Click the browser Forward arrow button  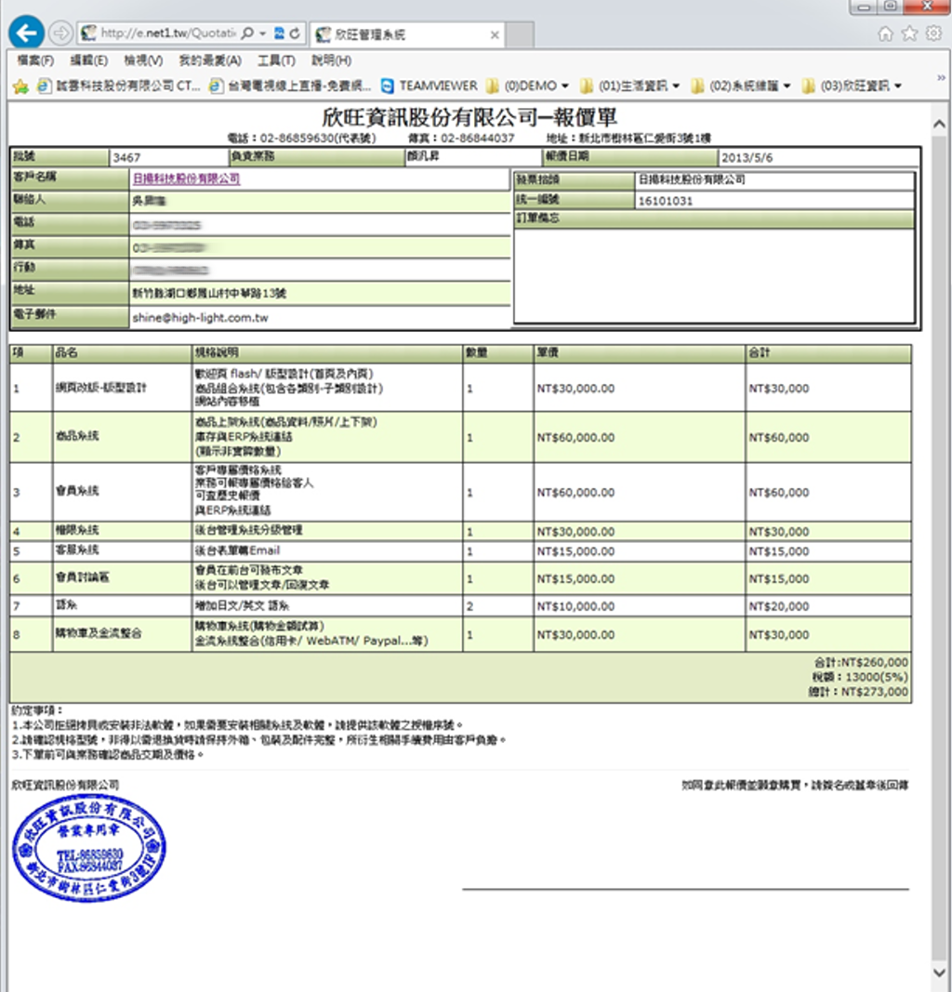pyautogui.click(x=60, y=33)
